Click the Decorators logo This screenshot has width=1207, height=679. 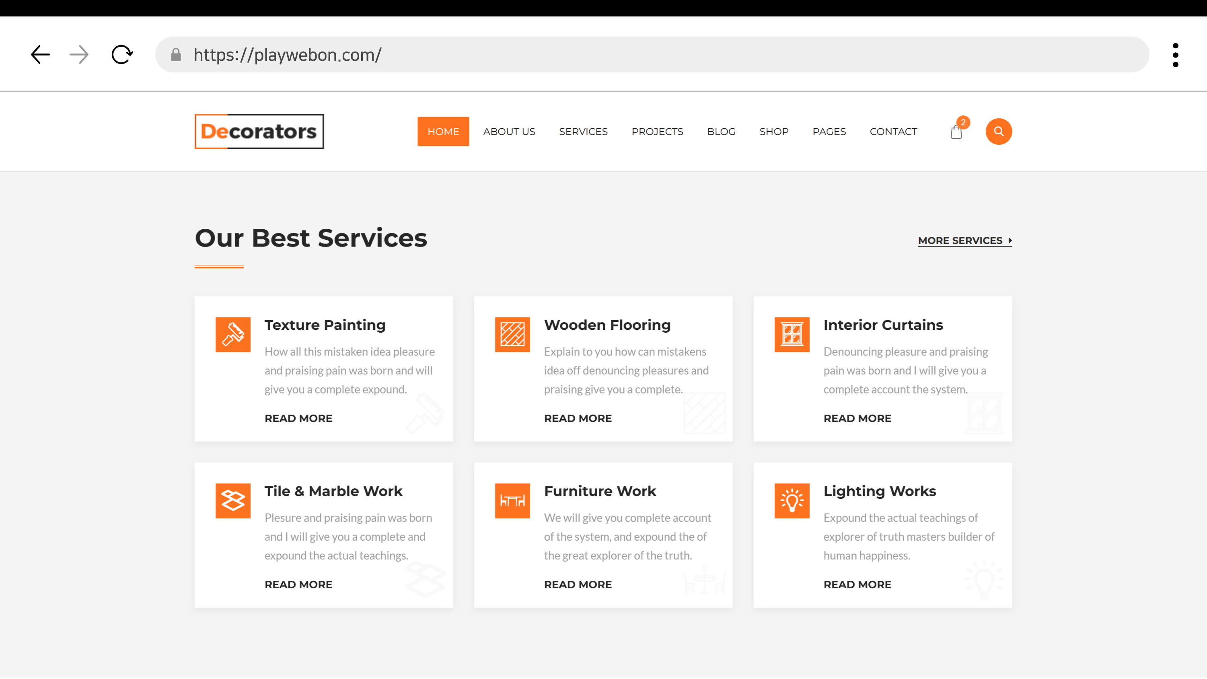(259, 132)
